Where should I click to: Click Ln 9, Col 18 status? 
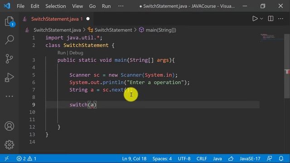pos(134,158)
